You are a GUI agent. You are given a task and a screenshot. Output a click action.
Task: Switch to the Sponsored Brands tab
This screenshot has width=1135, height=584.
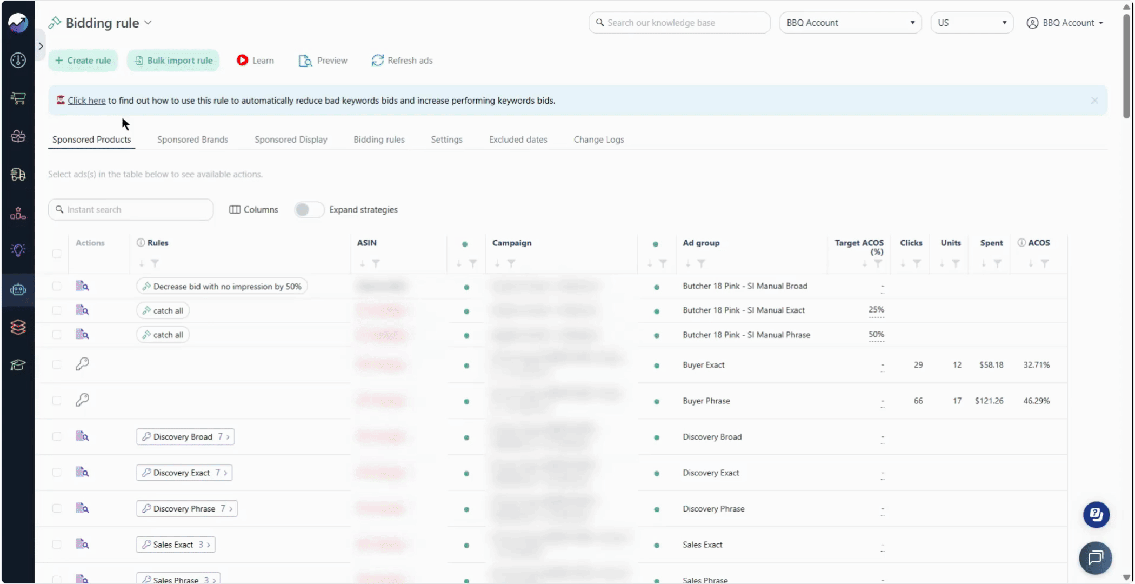pos(192,140)
